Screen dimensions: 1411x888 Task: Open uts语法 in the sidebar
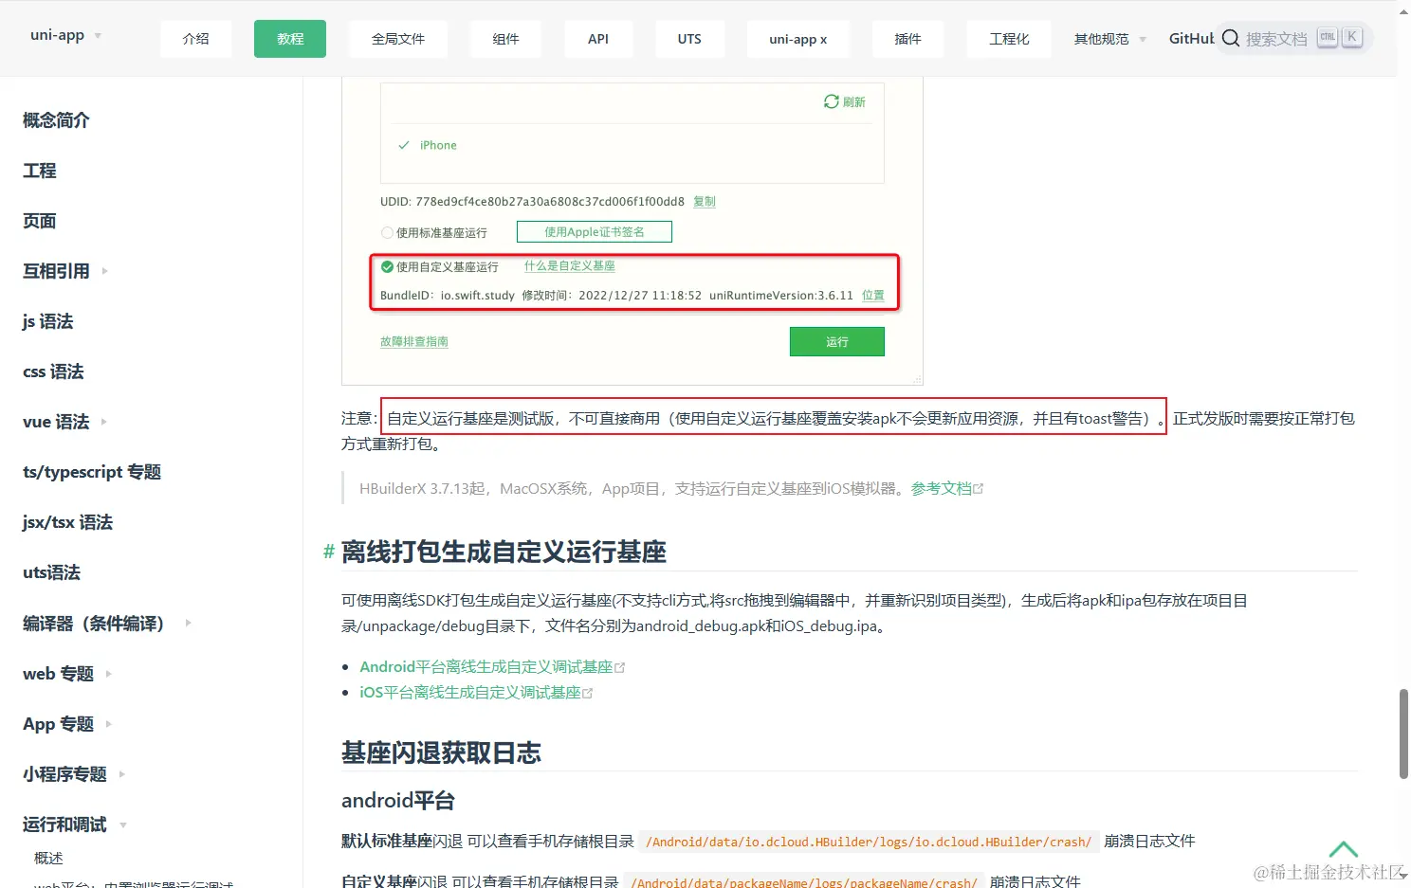[x=51, y=572]
